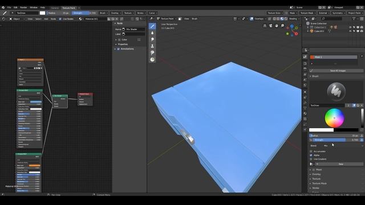Toggle the Use Nodes checkbox
The image size is (365, 205).
tap(60, 19)
